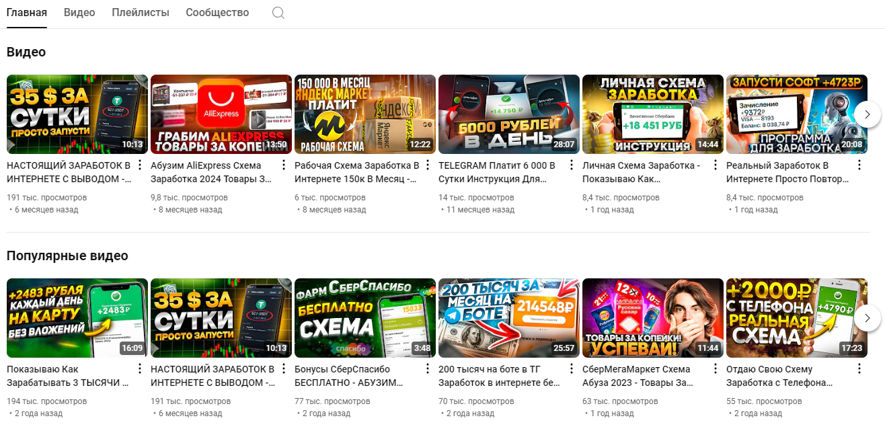Click the 25:57 duration badge

point(564,348)
